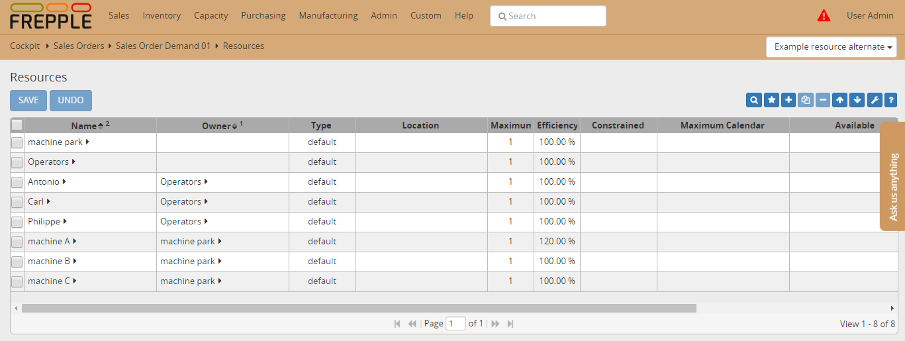Click the question mark help icon
This screenshot has height=341, width=905.
click(891, 100)
